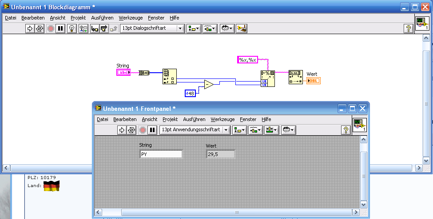Click Wert indicator showing 29,5
The image size is (433, 219).
click(x=221, y=154)
